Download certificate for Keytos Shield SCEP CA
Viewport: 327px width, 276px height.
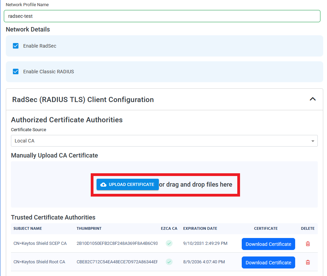[x=268, y=244]
